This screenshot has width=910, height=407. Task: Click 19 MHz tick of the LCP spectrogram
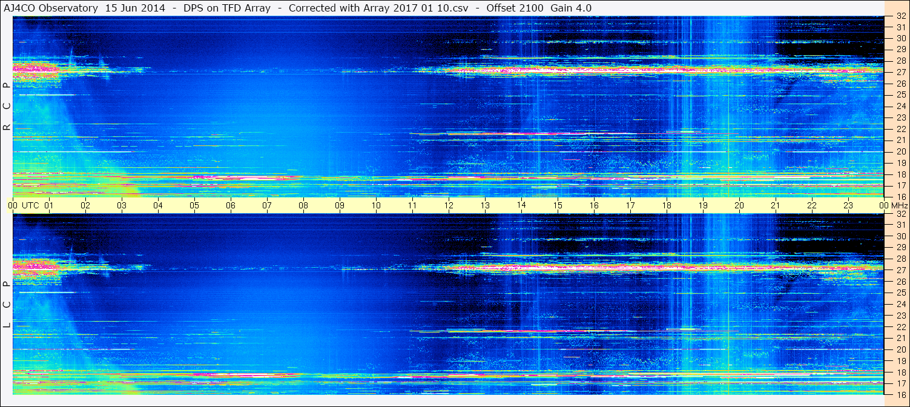tap(900, 361)
